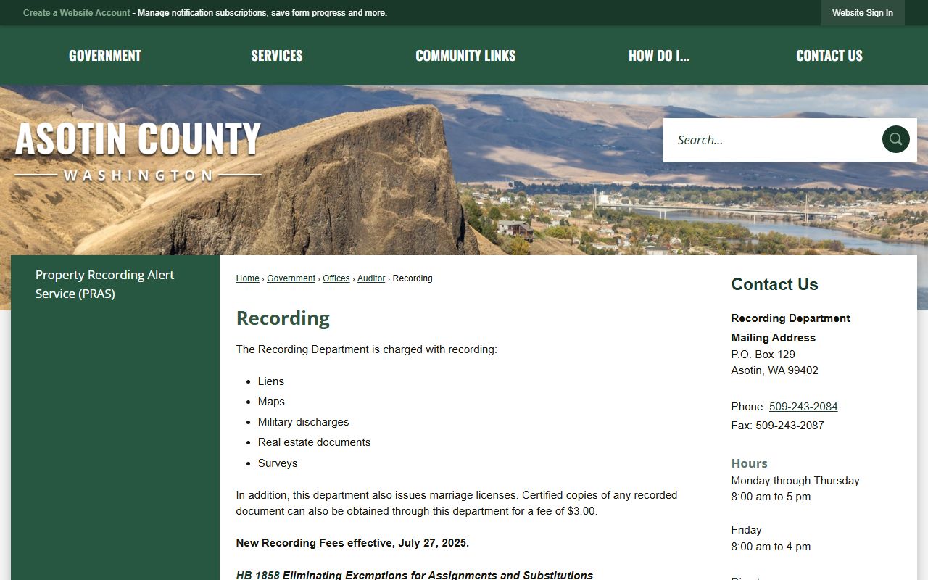Click 'Recording Department' contact label

(x=790, y=318)
